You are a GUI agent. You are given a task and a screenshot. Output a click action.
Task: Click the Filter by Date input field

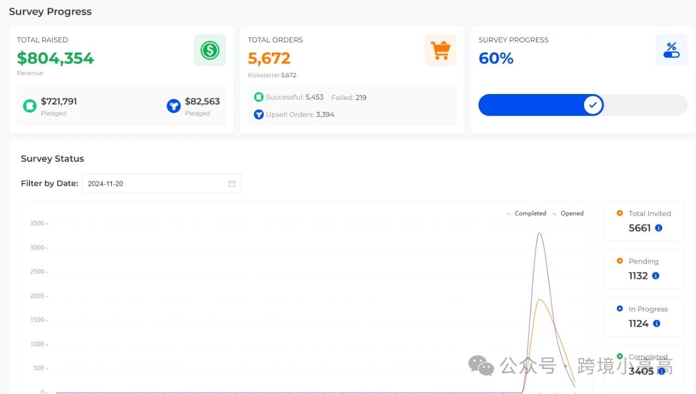[161, 184]
